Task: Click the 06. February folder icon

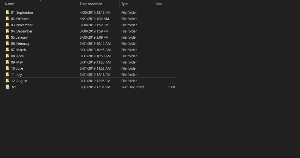Action: click(x=7, y=44)
